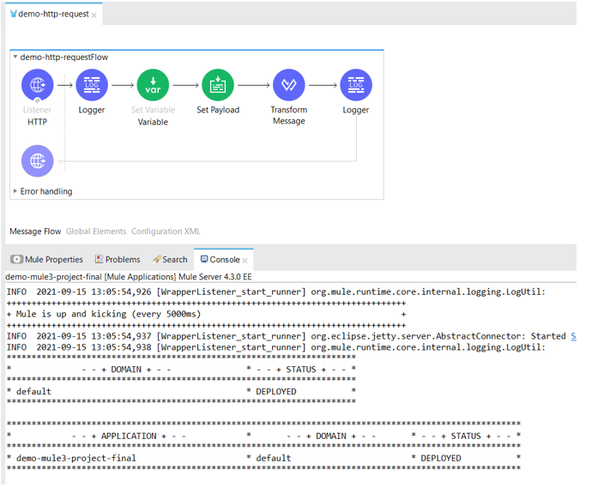Click the 'Listener' label text

38,110
